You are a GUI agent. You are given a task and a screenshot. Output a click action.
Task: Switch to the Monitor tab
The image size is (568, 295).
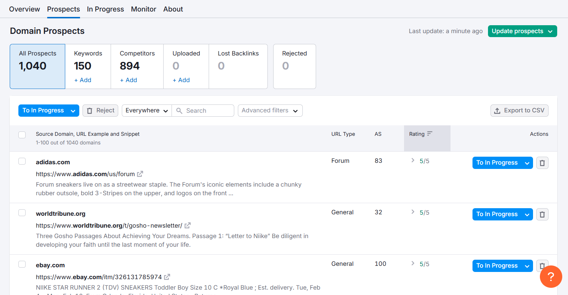[143, 9]
